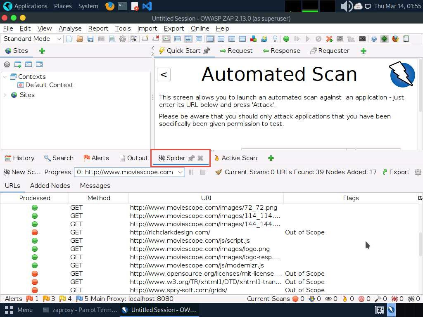Pause the spider scan
The image size is (423, 317).
pos(191,172)
